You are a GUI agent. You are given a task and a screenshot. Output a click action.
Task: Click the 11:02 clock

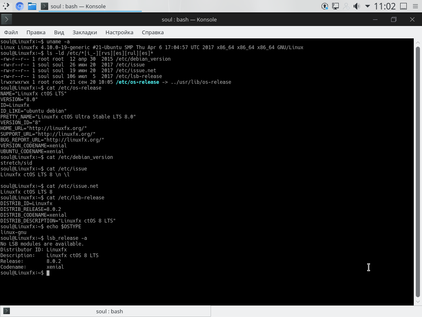click(x=384, y=6)
